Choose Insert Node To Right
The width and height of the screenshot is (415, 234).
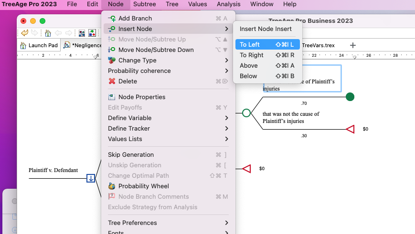267,55
